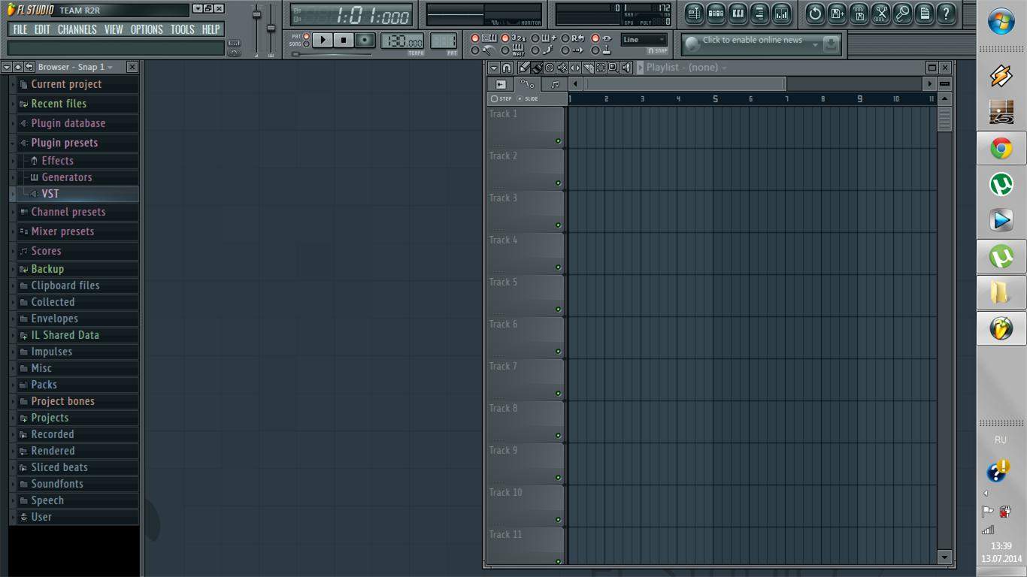Select the playlist pencil draw tool
The width and height of the screenshot is (1027, 577).
(524, 68)
